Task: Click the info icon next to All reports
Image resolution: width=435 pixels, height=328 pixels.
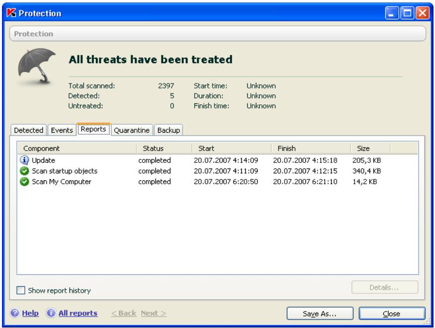Action: coord(51,313)
